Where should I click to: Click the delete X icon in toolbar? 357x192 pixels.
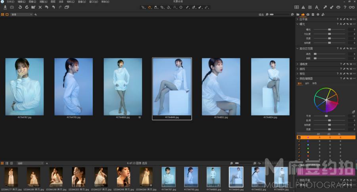(x=40, y=7)
